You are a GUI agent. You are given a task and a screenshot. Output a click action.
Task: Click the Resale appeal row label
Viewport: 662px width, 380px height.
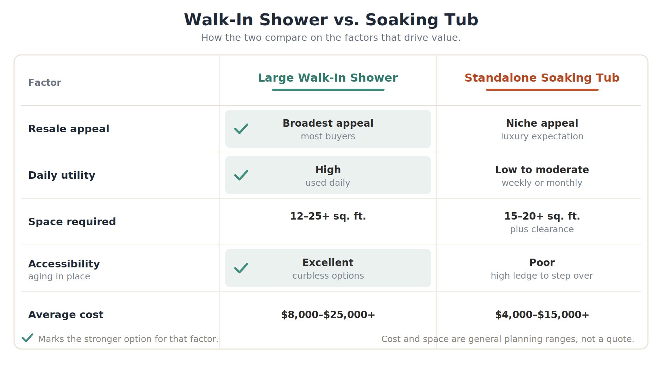click(69, 129)
